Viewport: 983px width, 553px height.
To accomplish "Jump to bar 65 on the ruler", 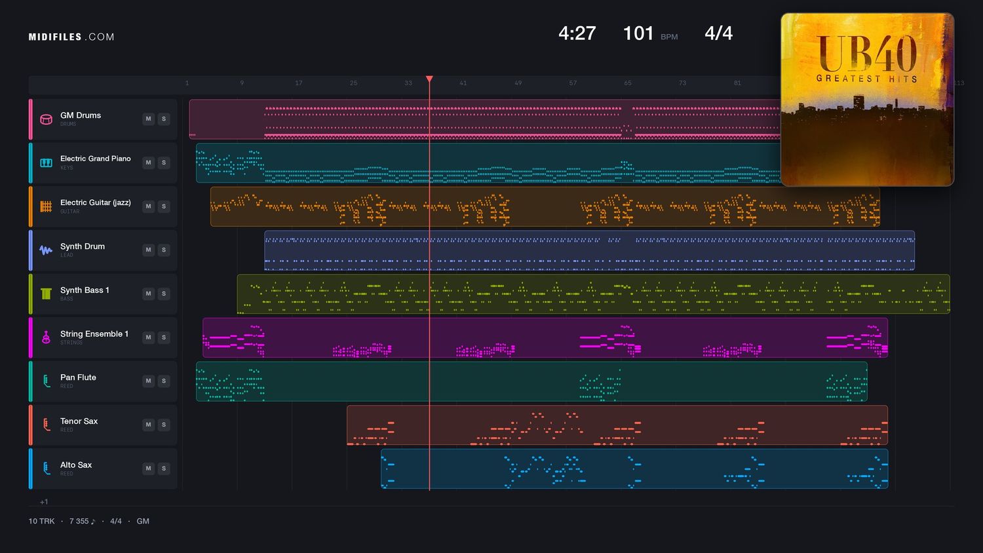I will click(x=628, y=83).
